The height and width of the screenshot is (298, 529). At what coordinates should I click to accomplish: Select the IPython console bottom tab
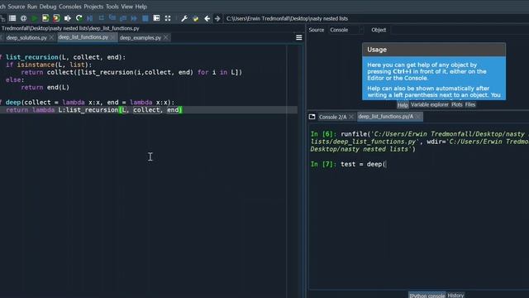click(427, 296)
